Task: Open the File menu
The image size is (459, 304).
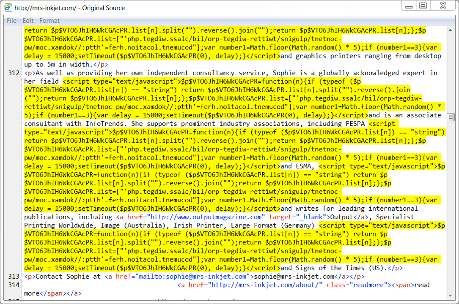Action: click(12, 21)
